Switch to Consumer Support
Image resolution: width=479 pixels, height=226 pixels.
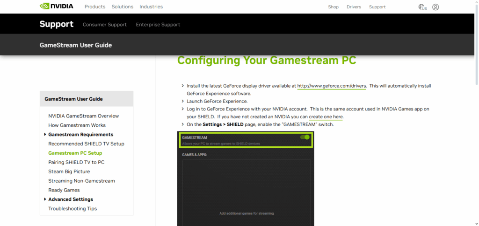coord(105,25)
